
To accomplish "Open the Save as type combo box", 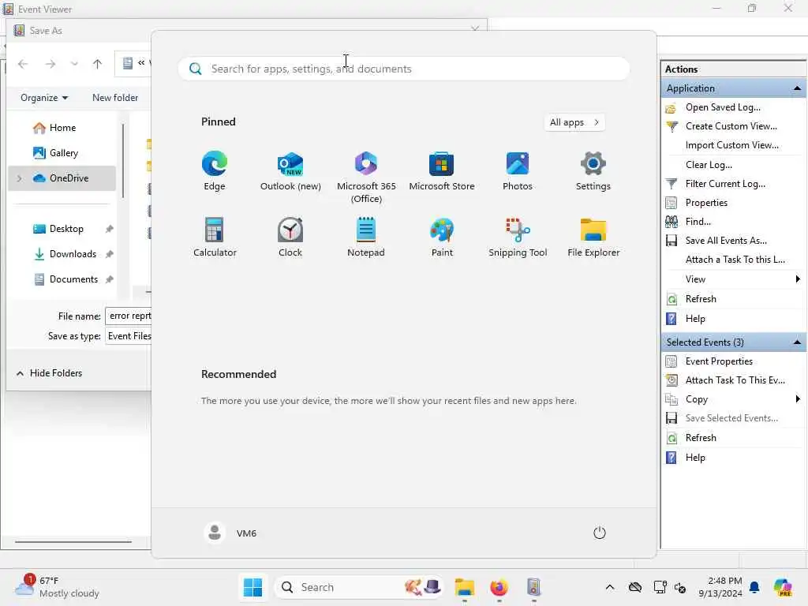I will [x=129, y=336].
